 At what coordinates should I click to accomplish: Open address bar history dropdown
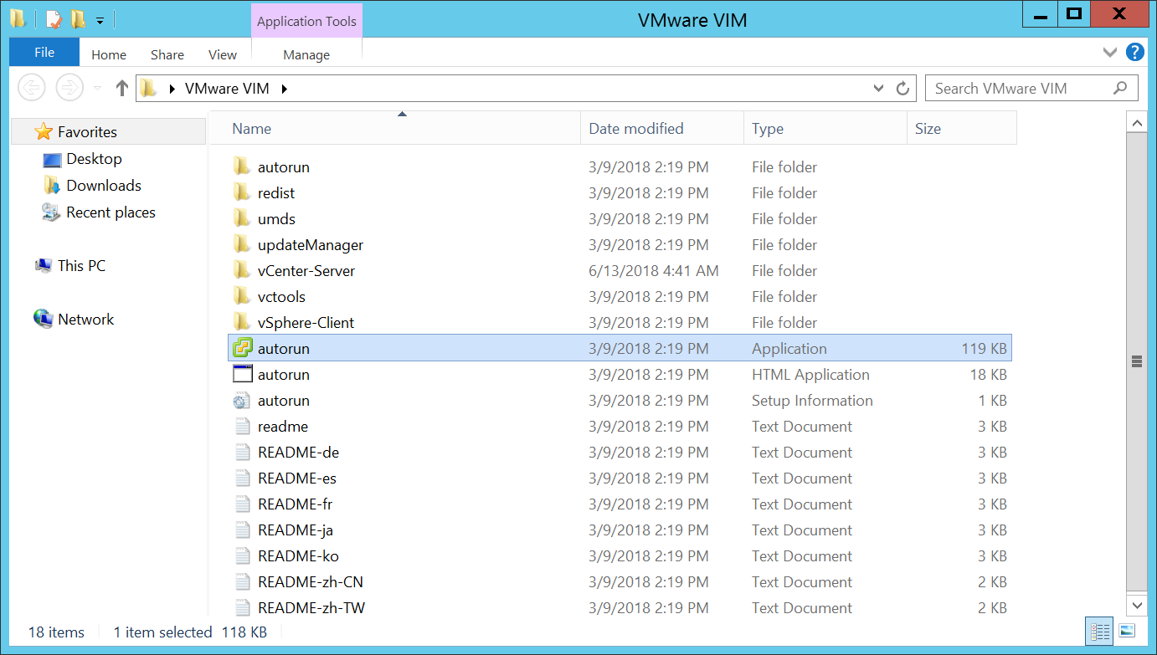(878, 89)
